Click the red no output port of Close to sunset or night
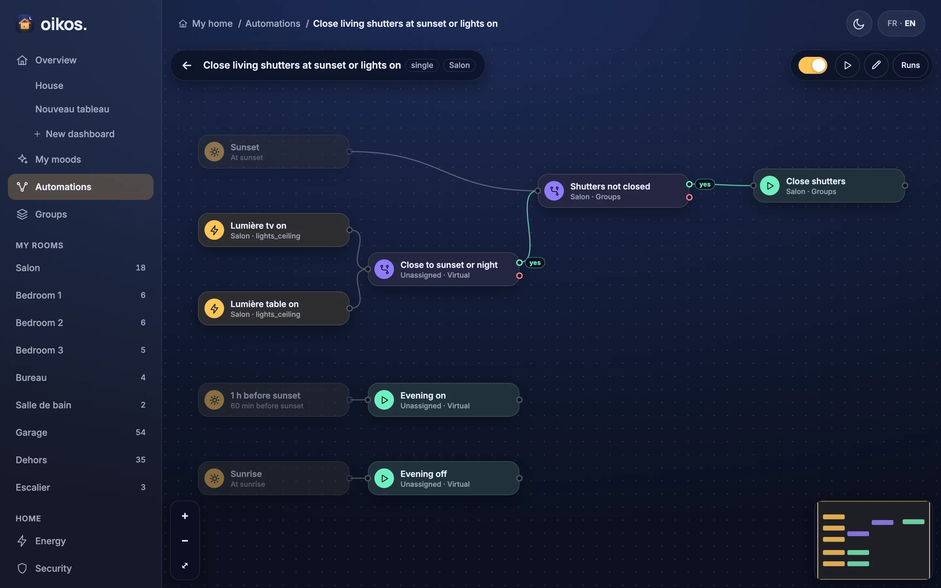The width and height of the screenshot is (941, 588). click(519, 276)
